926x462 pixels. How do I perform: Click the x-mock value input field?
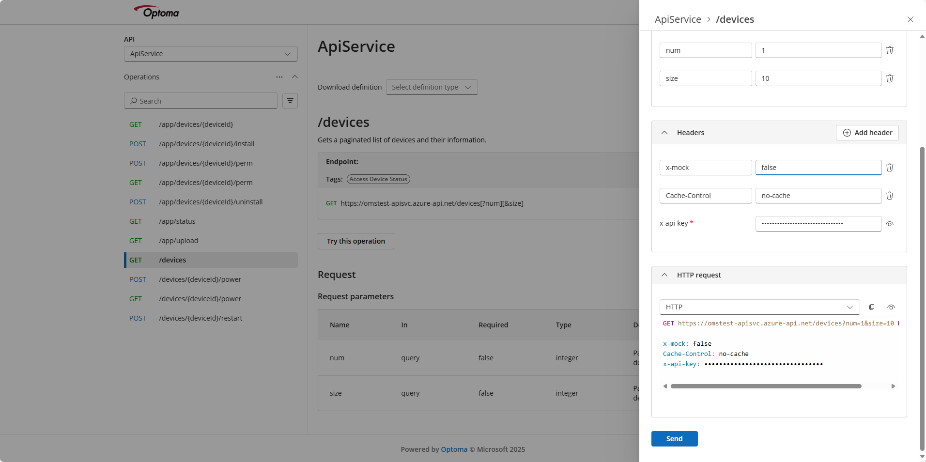(x=818, y=168)
